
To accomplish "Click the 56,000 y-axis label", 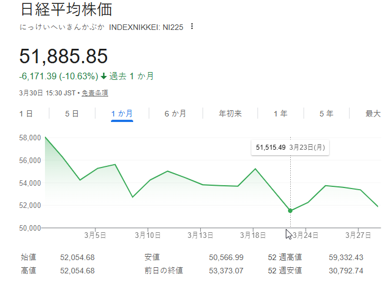I will (30, 160).
